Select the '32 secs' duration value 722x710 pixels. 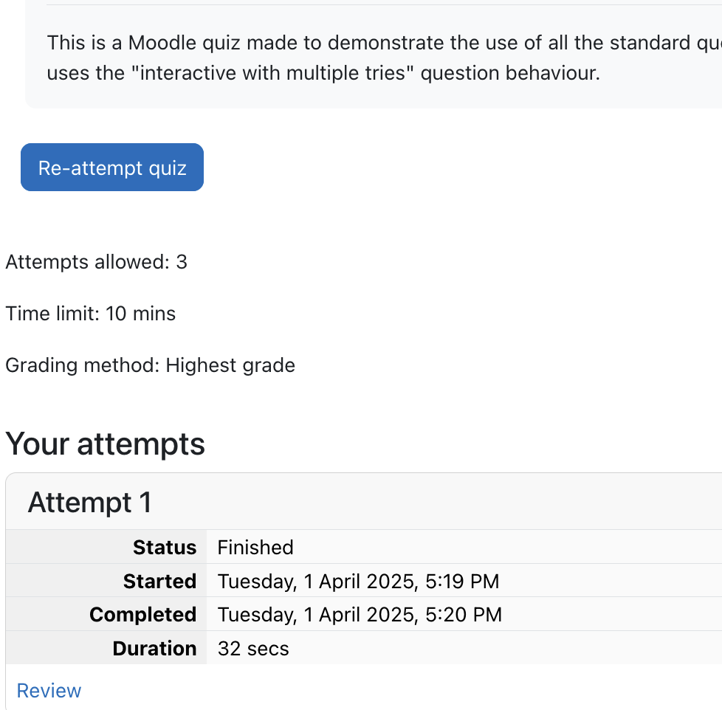coord(253,648)
